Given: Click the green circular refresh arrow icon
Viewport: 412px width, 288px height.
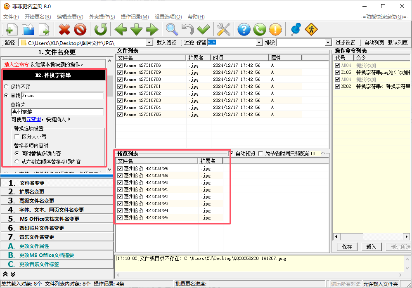Looking at the screenshot, I should (x=100, y=29).
